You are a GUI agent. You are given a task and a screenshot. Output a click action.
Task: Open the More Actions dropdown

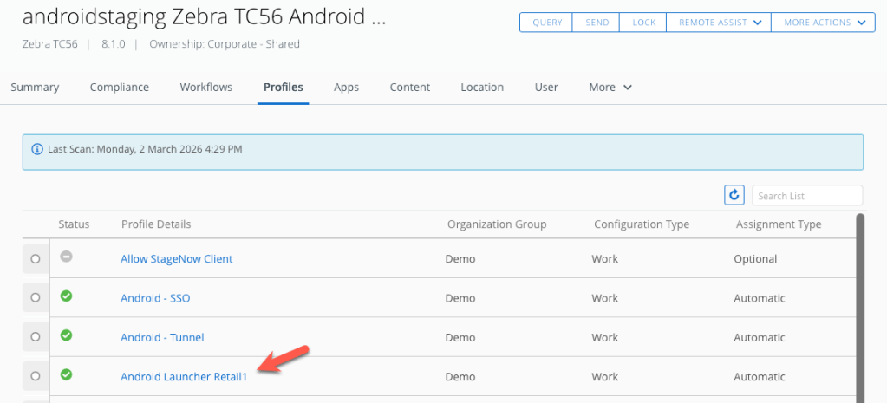(x=823, y=23)
